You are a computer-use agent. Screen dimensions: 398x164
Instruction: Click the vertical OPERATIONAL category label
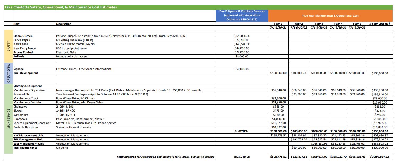click(8, 73)
